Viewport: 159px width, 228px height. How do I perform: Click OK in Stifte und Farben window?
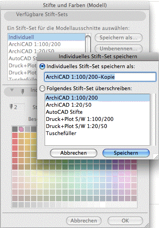(x=125, y=221)
